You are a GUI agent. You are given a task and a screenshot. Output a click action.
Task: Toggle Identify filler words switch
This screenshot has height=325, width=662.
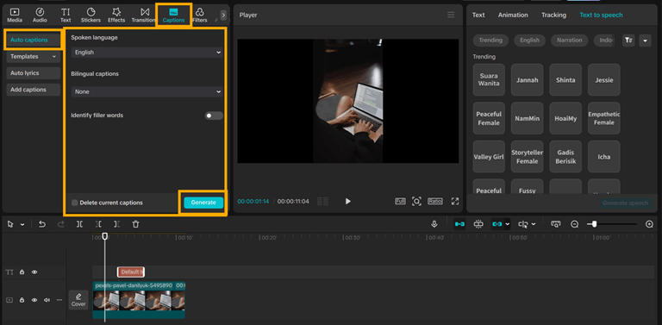click(x=214, y=116)
